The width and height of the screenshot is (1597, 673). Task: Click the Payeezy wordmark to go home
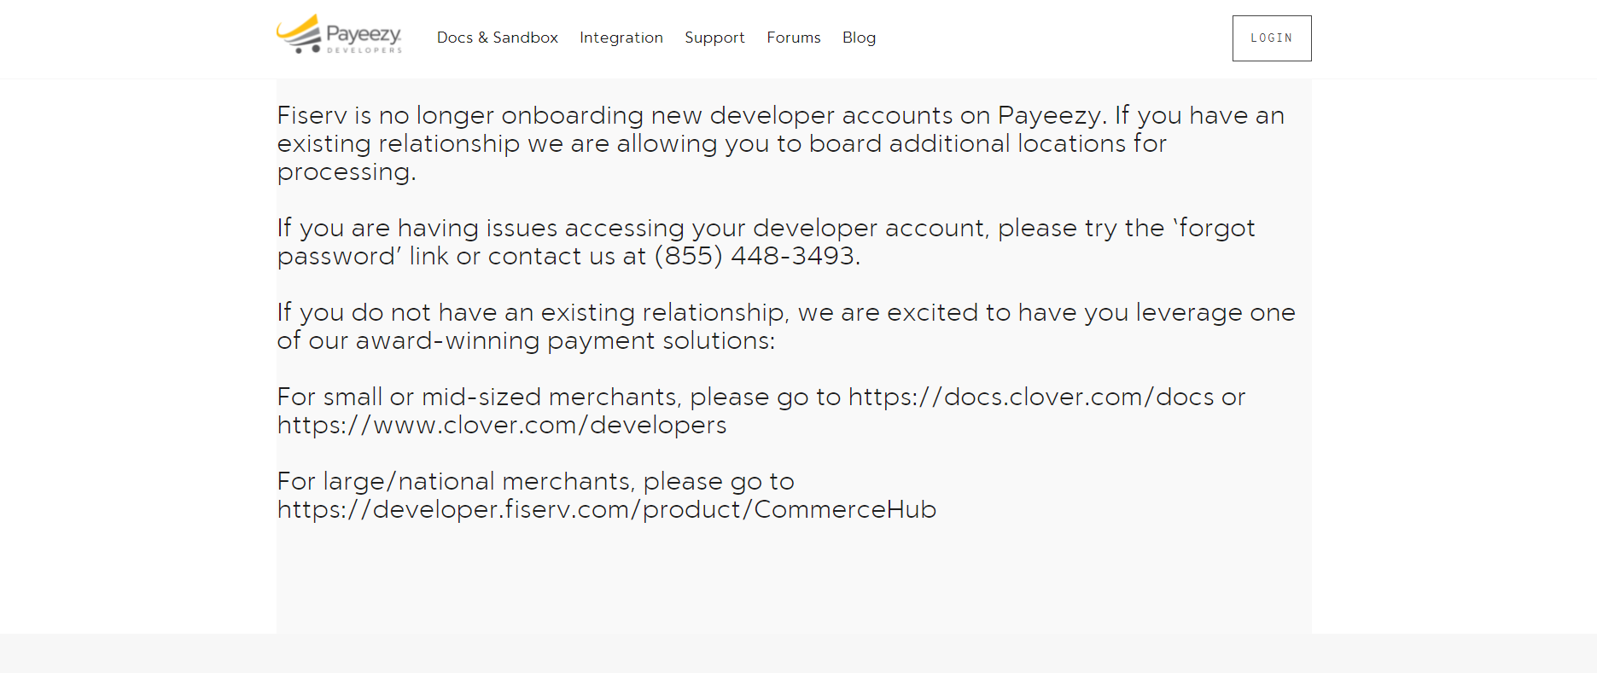coord(365,32)
